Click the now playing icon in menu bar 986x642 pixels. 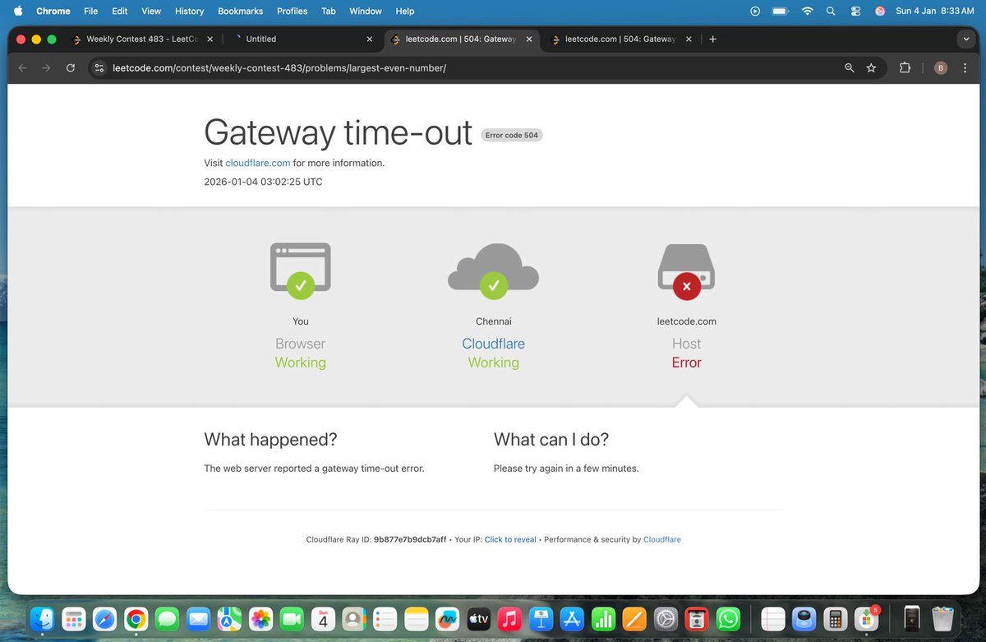[755, 12]
